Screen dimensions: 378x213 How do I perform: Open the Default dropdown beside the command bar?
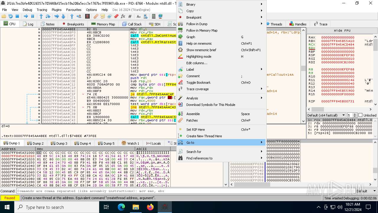point(366,191)
